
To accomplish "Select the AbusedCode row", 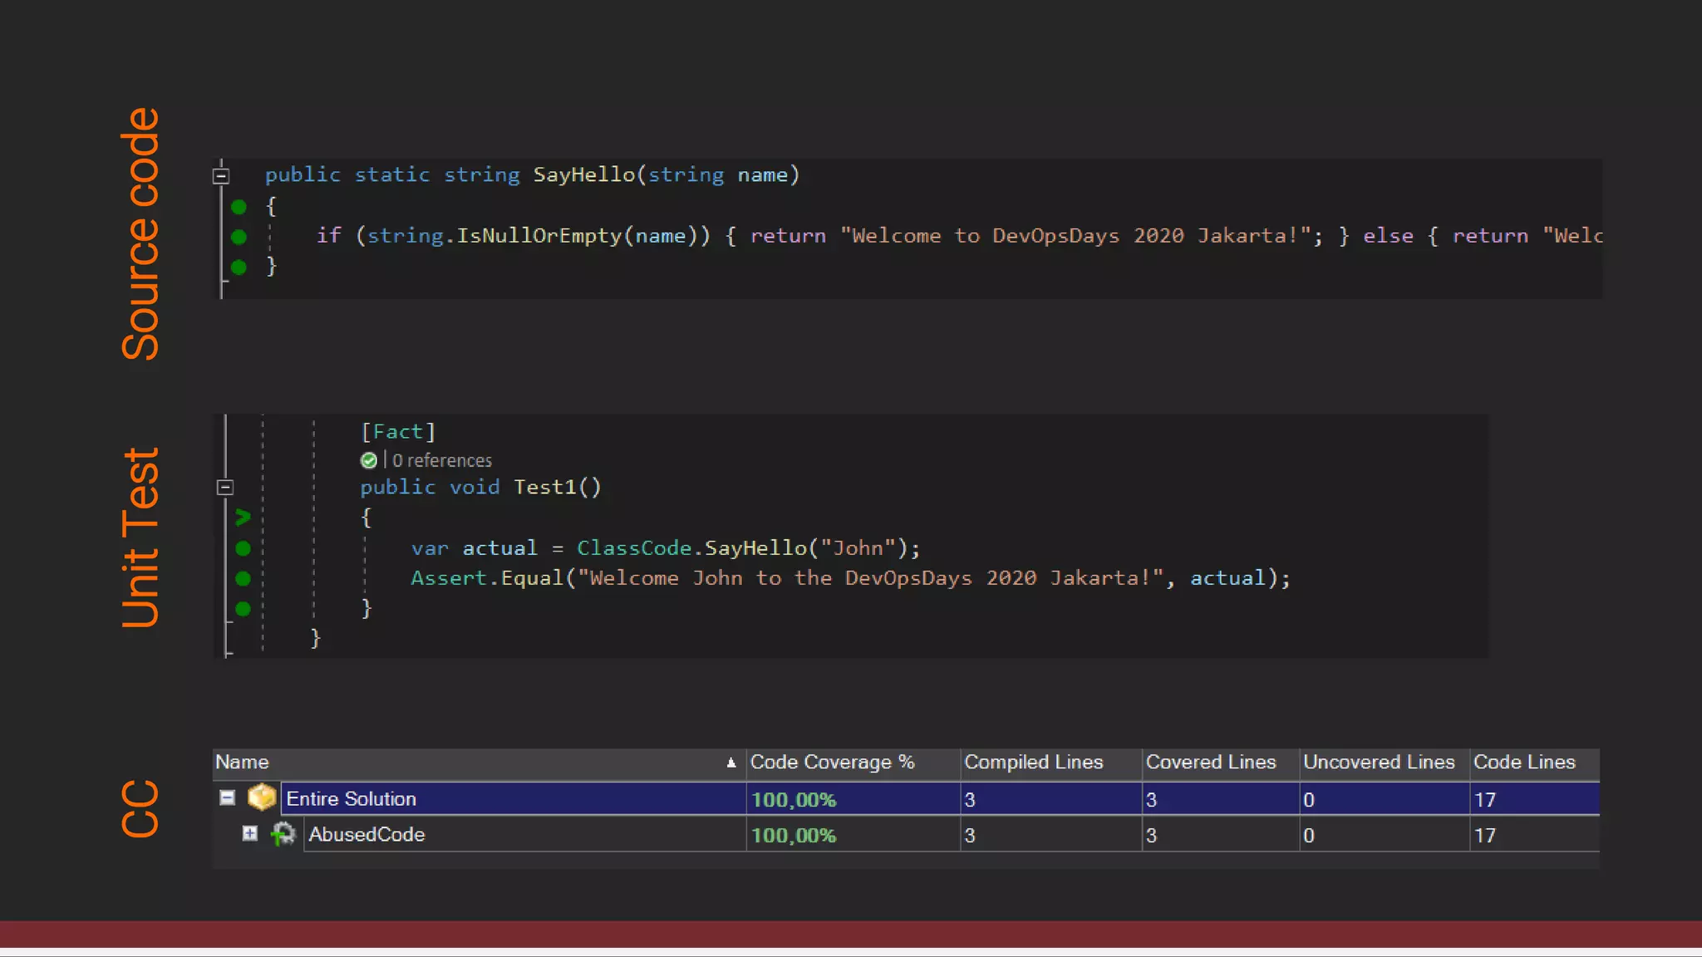I will click(906, 834).
